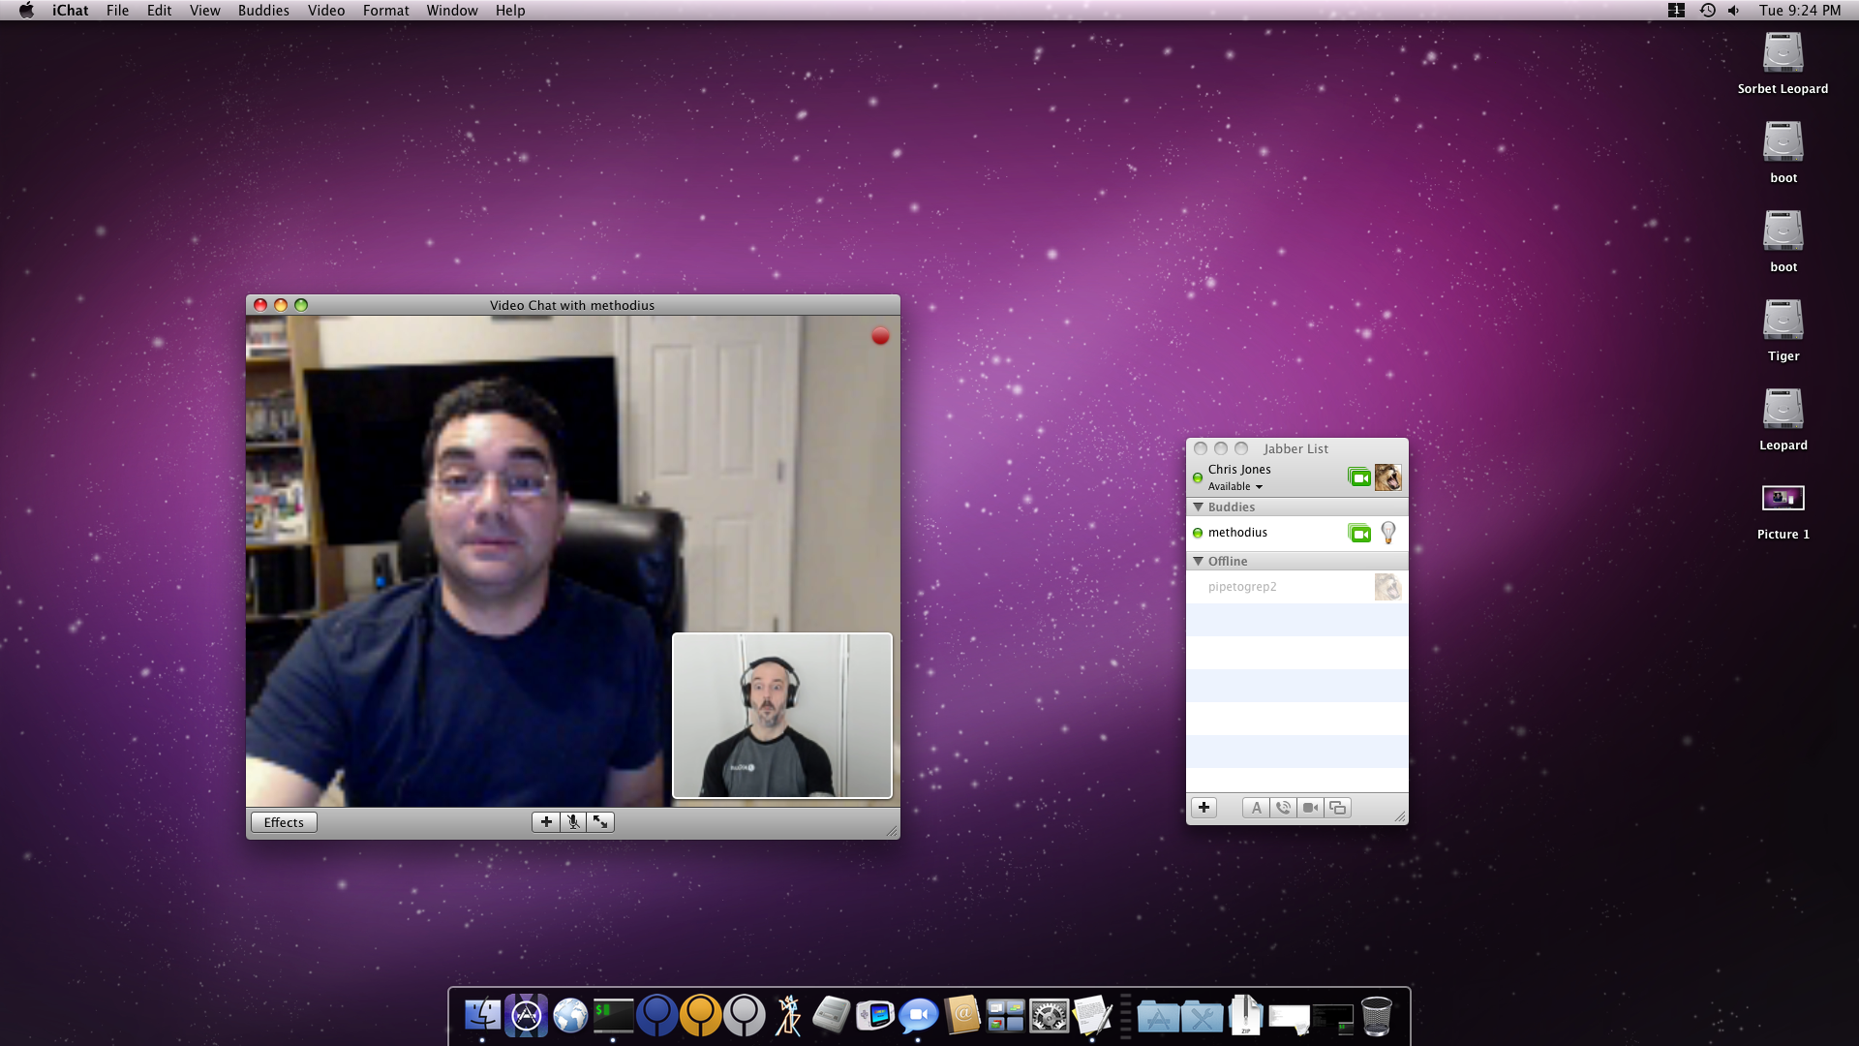
Task: Start screen sharing from Jabber List
Action: tap(1337, 808)
